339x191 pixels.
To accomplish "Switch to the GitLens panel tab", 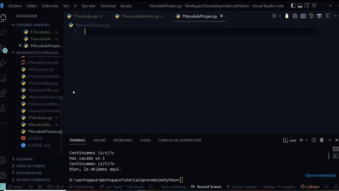I will 100,140.
